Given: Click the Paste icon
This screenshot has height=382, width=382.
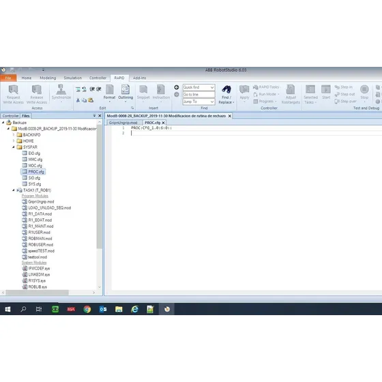Looking at the screenshot, I should coord(91,100).
